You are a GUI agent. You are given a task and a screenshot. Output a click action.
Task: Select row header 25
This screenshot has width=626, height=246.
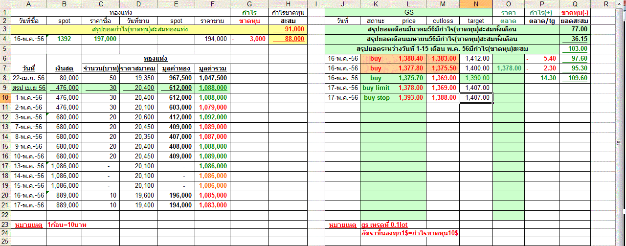5,242
